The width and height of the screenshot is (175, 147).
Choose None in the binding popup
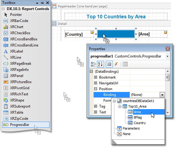[126, 134]
